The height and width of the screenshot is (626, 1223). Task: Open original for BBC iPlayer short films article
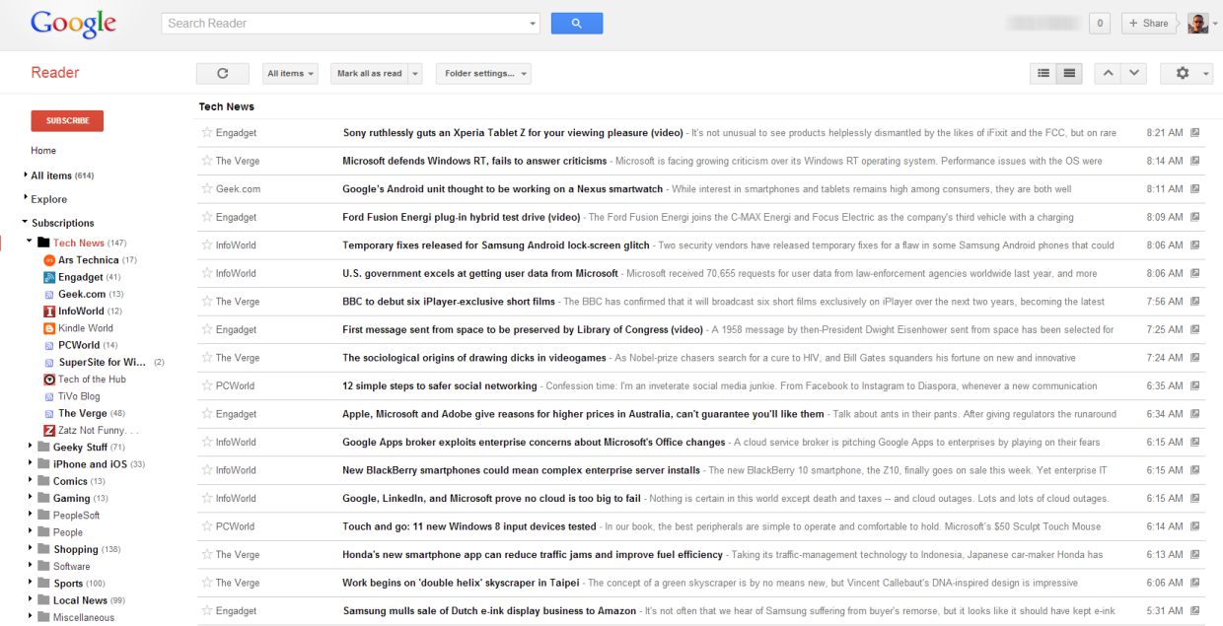click(1195, 302)
